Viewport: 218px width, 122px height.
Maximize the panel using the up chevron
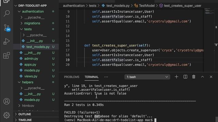[x=202, y=77]
